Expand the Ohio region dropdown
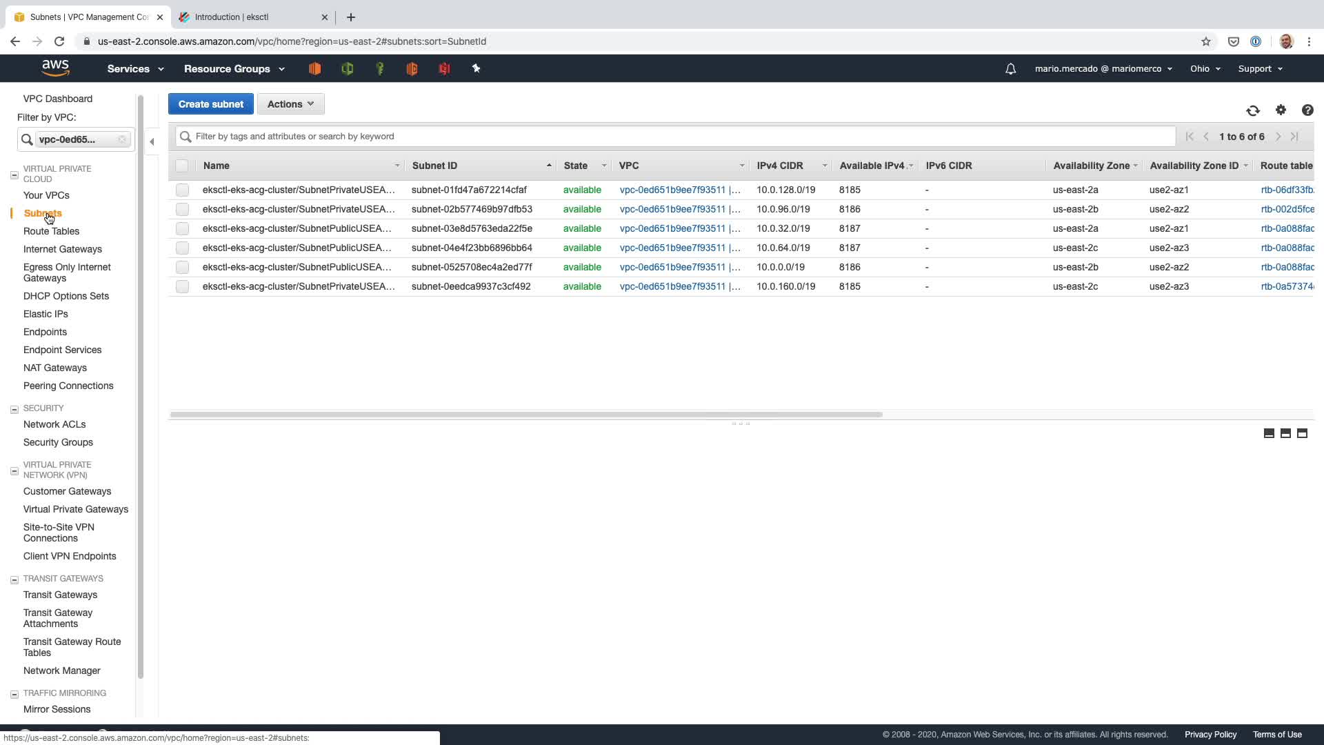This screenshot has height=745, width=1324. pyautogui.click(x=1205, y=69)
